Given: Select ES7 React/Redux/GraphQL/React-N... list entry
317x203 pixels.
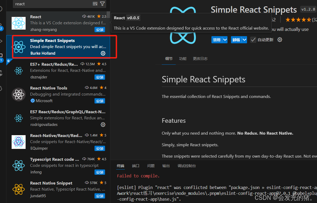Looking at the screenshot, I should [x=58, y=118].
